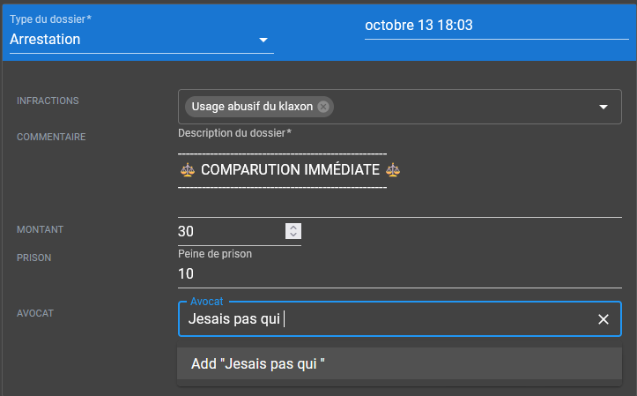The image size is (637, 396).
Task: Click the right scales emoji in the description
Action: pos(393,169)
